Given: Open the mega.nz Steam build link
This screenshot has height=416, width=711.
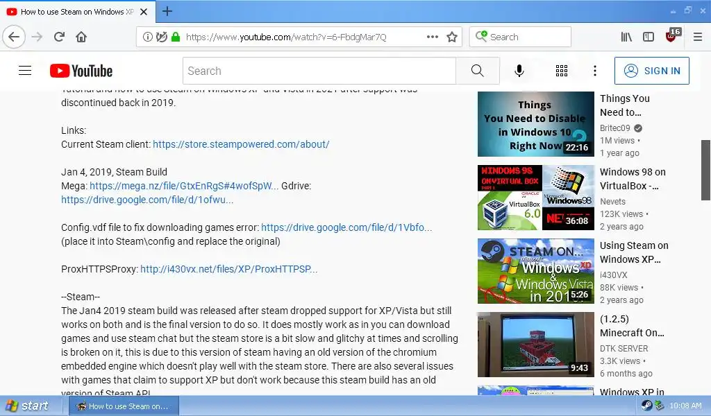Looking at the screenshot, I should (x=183, y=186).
